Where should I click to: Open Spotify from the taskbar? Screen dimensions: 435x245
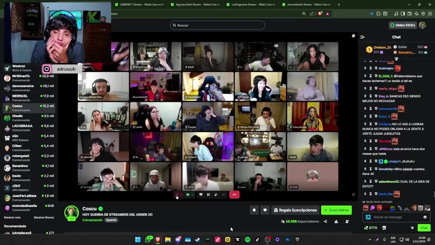click(247, 240)
